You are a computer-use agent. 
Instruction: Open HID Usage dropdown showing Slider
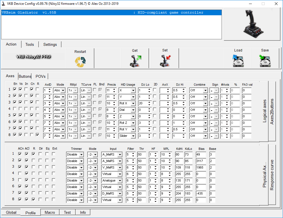133,136
